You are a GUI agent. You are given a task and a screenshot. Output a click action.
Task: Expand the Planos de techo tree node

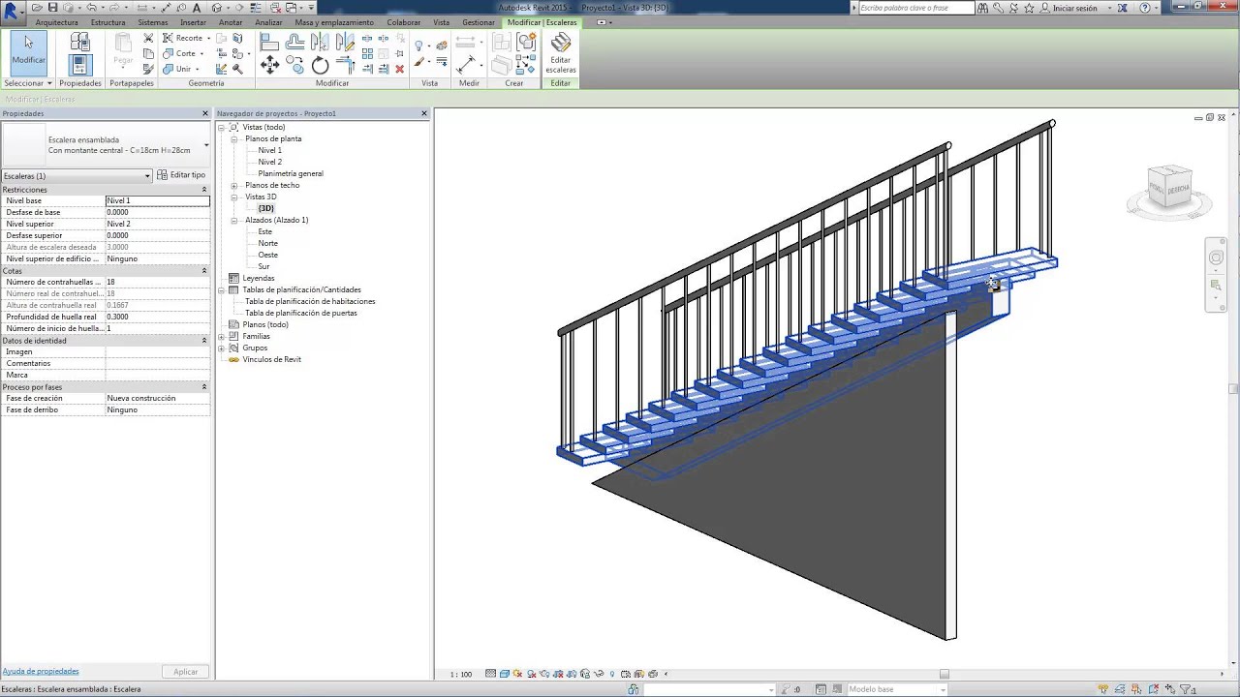pyautogui.click(x=233, y=185)
